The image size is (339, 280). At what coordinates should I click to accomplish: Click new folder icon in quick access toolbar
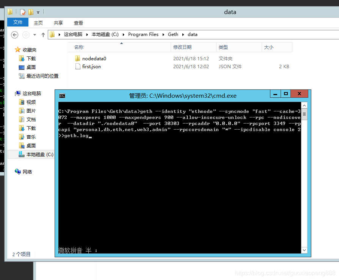click(x=31, y=12)
